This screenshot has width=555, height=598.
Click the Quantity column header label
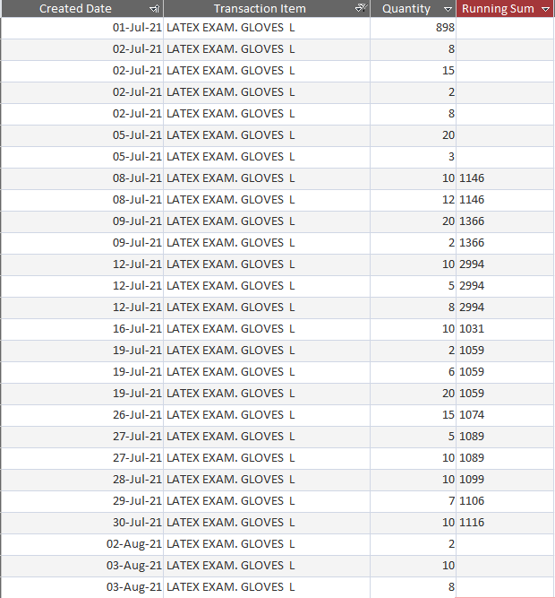pos(406,9)
